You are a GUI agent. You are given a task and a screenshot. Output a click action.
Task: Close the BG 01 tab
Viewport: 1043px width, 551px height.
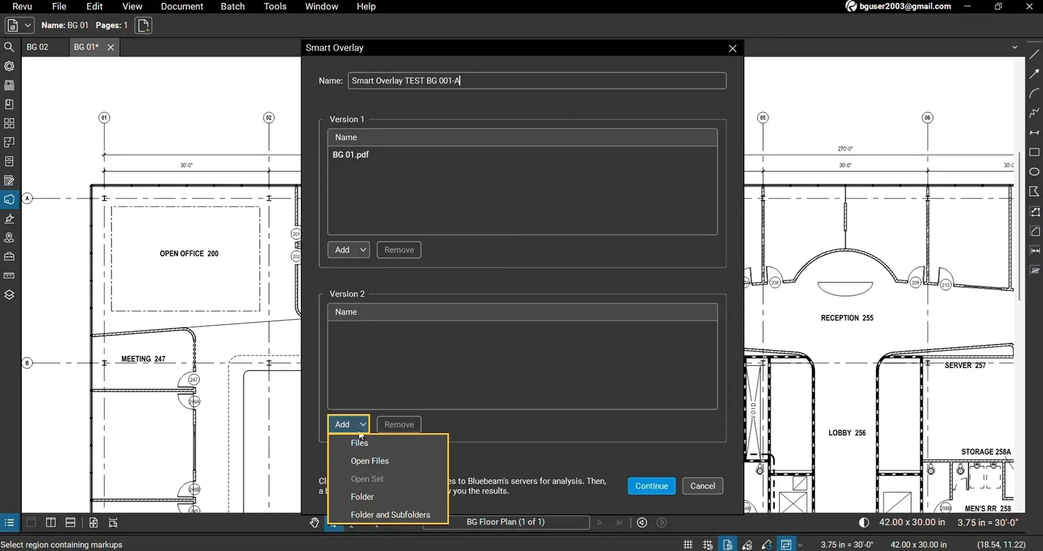111,47
